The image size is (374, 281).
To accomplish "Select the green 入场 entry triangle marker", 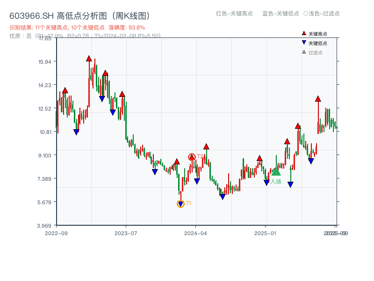I will tap(276, 173).
